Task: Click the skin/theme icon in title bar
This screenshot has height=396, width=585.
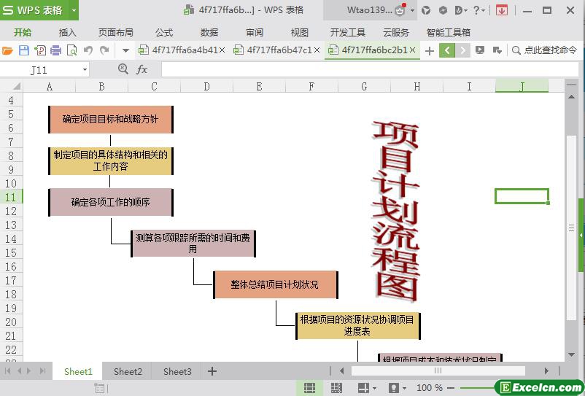Action: [426, 10]
